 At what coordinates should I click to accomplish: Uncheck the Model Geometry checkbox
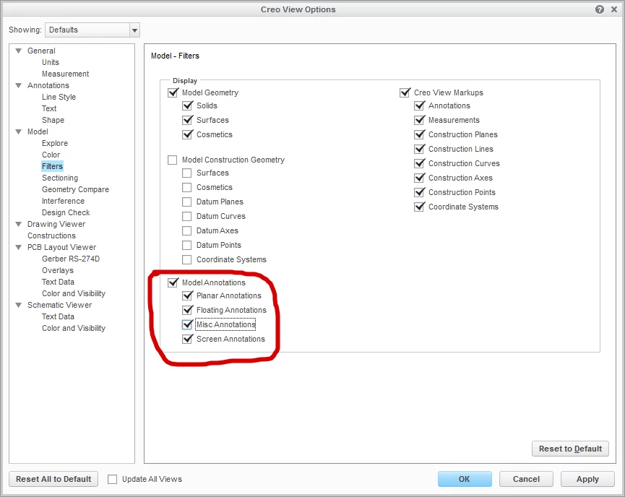(173, 92)
